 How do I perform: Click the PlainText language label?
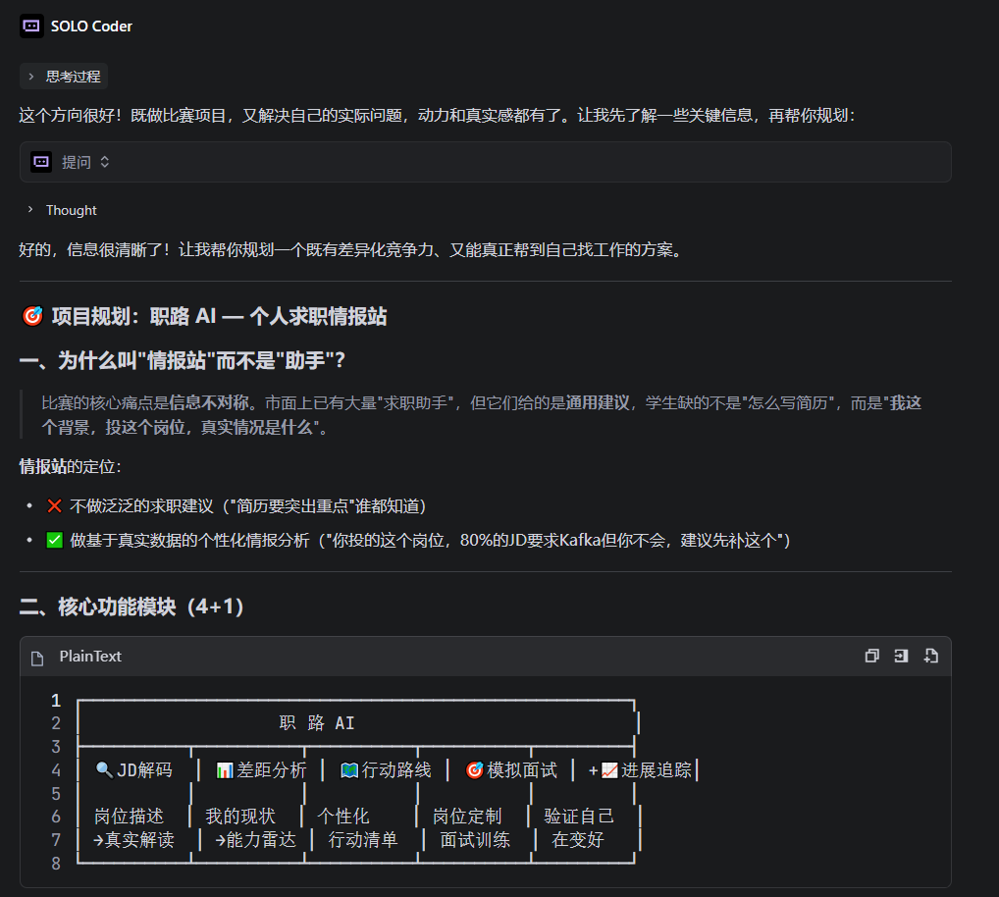click(90, 657)
